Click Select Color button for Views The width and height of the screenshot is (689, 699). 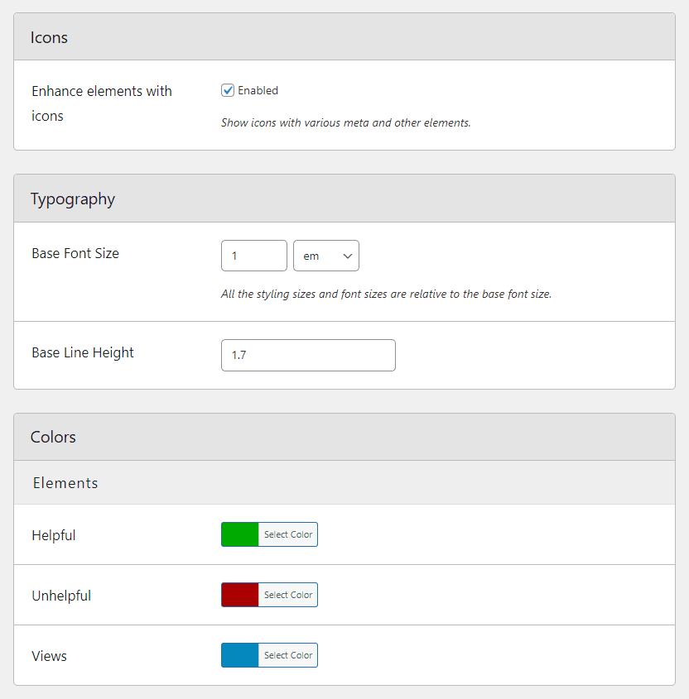[288, 655]
